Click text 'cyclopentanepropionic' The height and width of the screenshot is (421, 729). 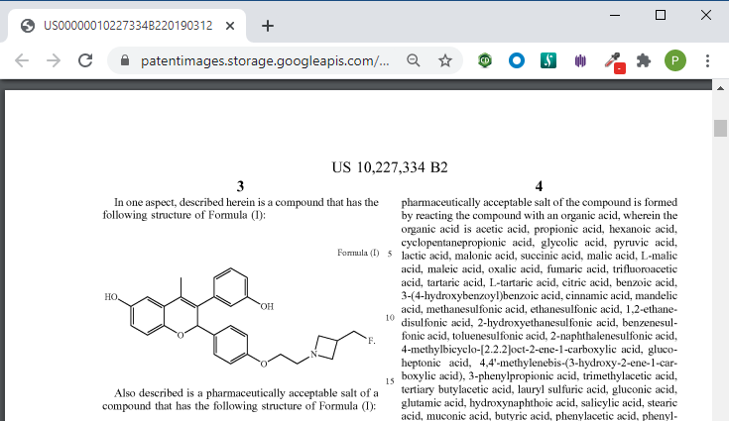pyautogui.click(x=453, y=243)
